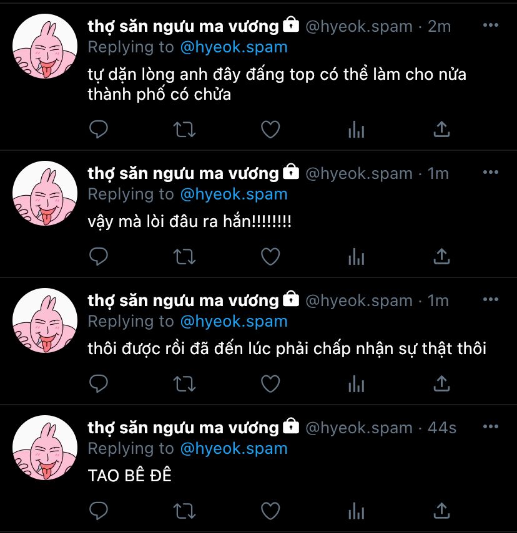Open @hyeok.spam link in last tweet's reply line
The image size is (517, 533).
[x=234, y=449]
